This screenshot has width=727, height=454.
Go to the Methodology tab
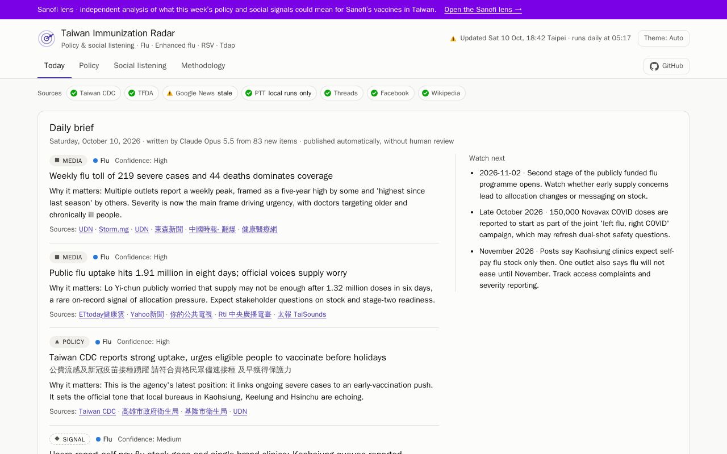point(203,66)
